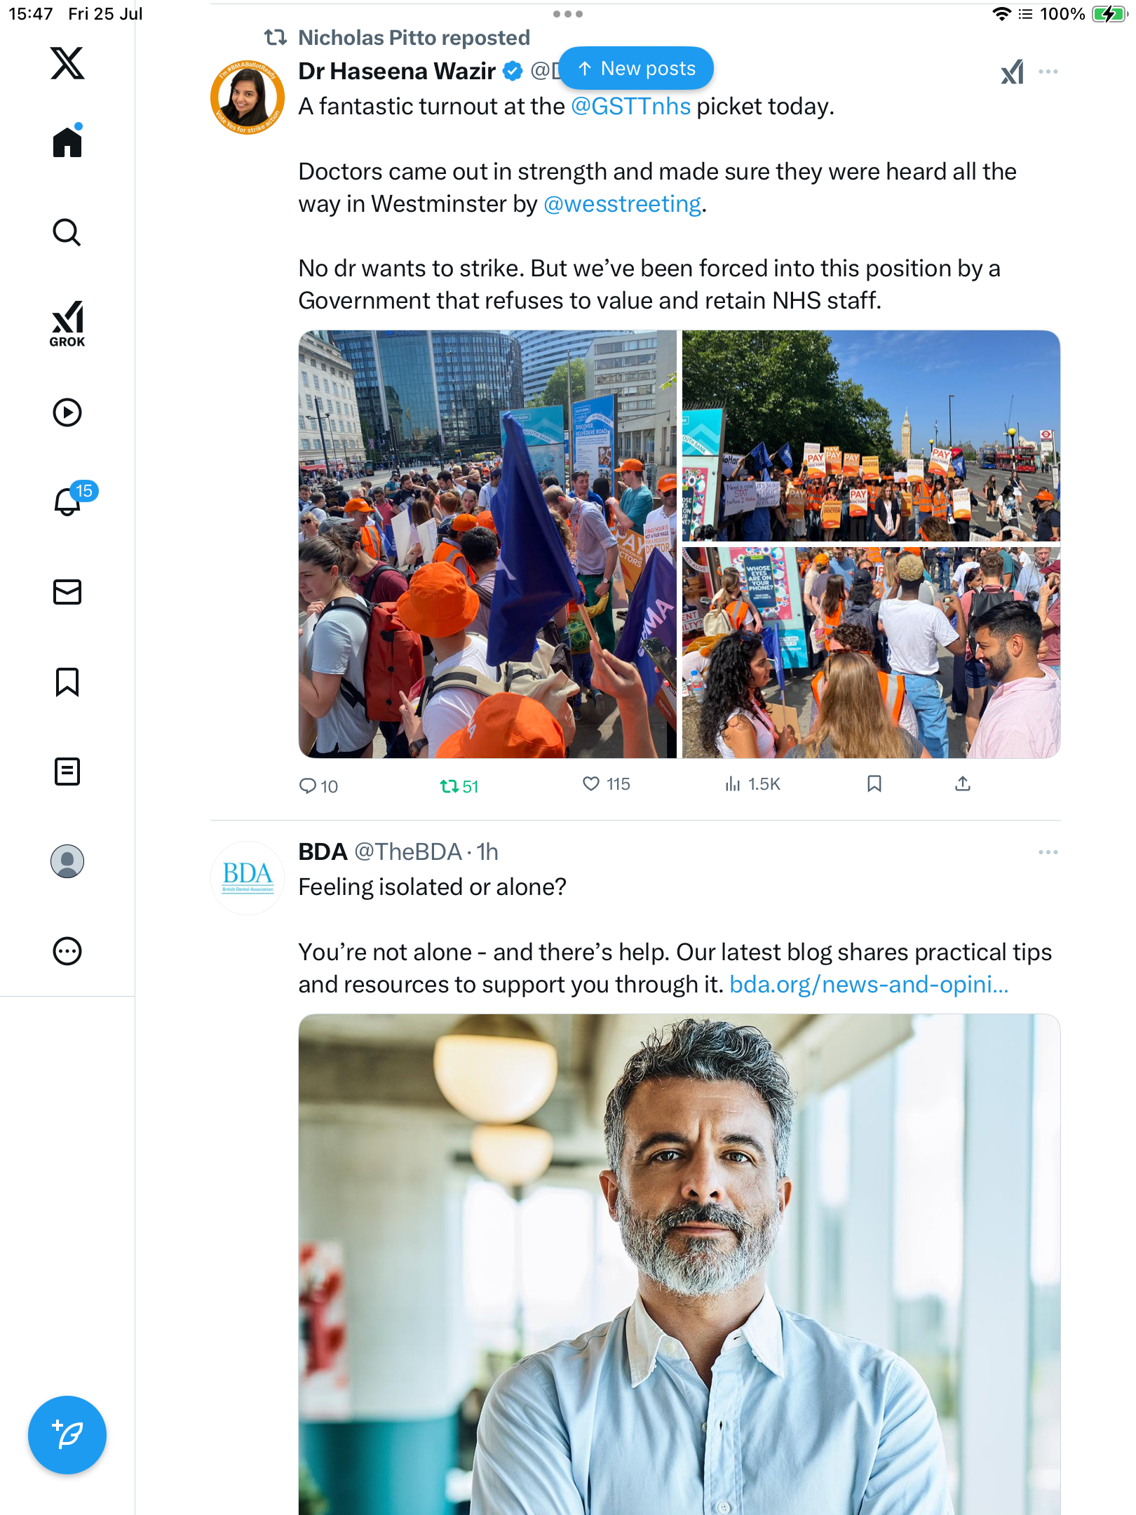Tap the New posts pill
This screenshot has height=1515, width=1136.
click(637, 69)
